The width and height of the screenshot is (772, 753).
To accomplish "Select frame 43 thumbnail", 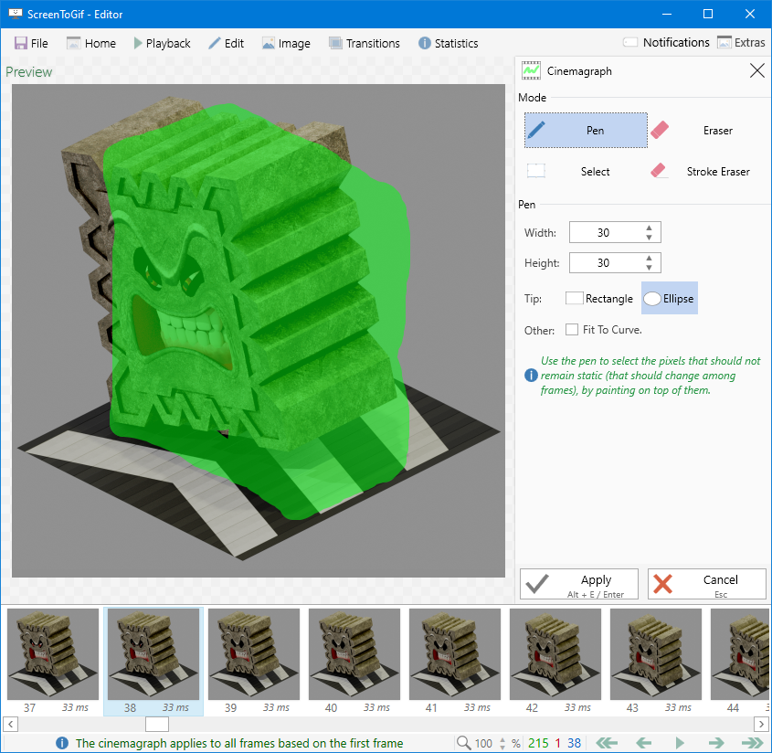I will 655,654.
